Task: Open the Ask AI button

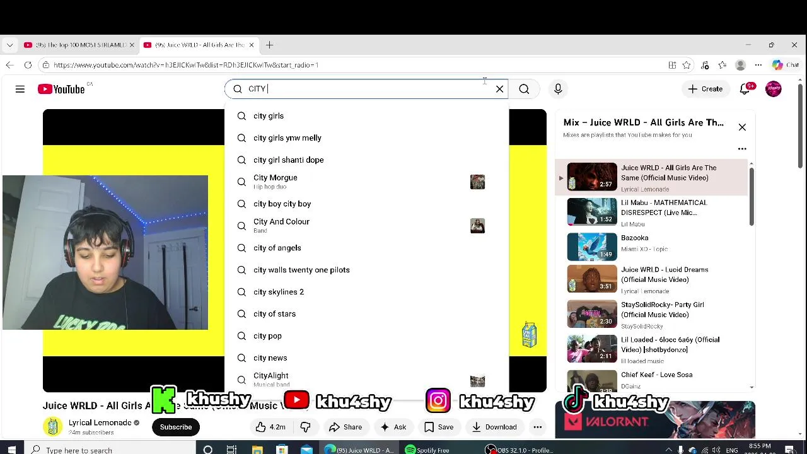Action: point(393,427)
